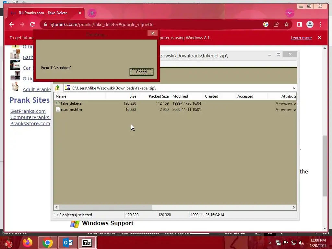The height and width of the screenshot is (249, 332).
Task: Click 7-Zip horizontal scrollbar thumb
Action: pyautogui.click(x=106, y=207)
